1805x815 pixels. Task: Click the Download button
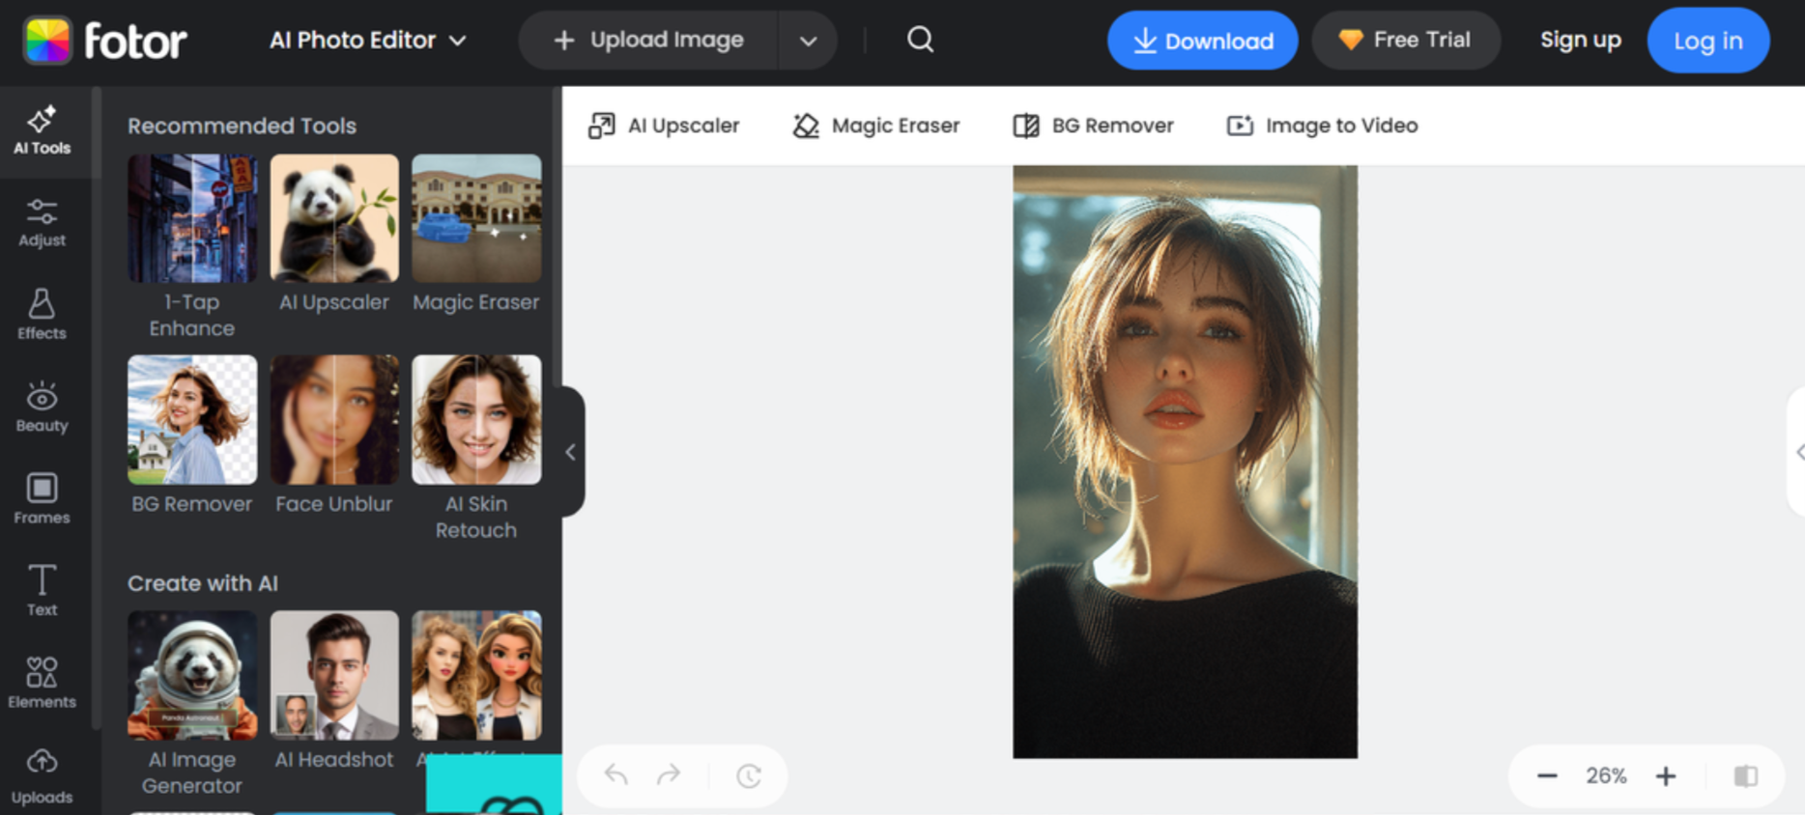click(1202, 41)
